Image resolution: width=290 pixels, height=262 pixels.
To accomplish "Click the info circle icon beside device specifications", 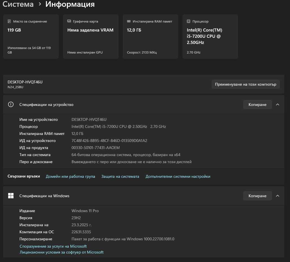I will (11, 105).
